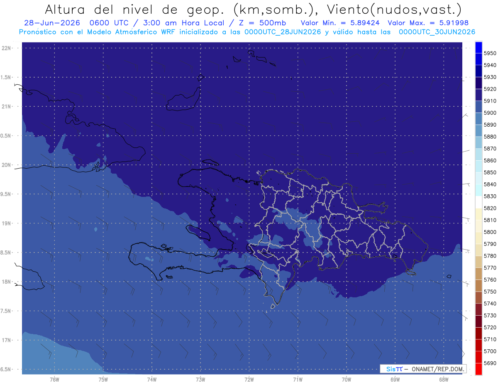Click the "73W" longitude label
The height and width of the screenshot is (385, 498).
[x=200, y=379]
